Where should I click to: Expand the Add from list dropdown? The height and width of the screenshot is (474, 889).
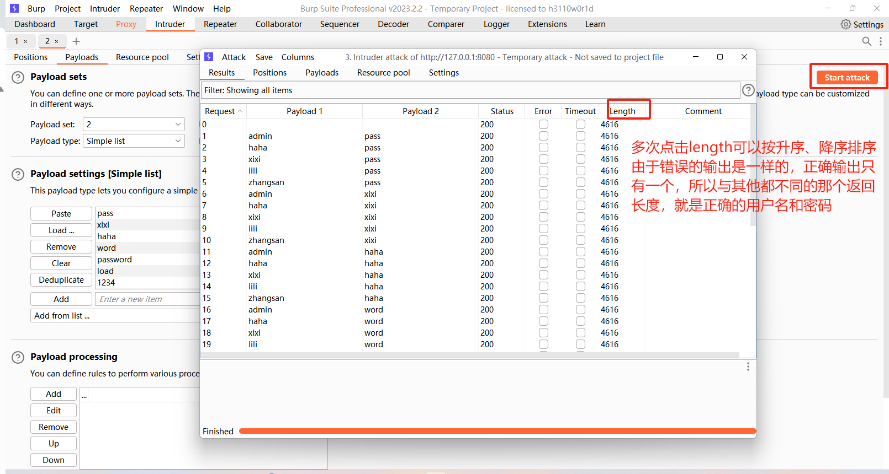pyautogui.click(x=115, y=316)
